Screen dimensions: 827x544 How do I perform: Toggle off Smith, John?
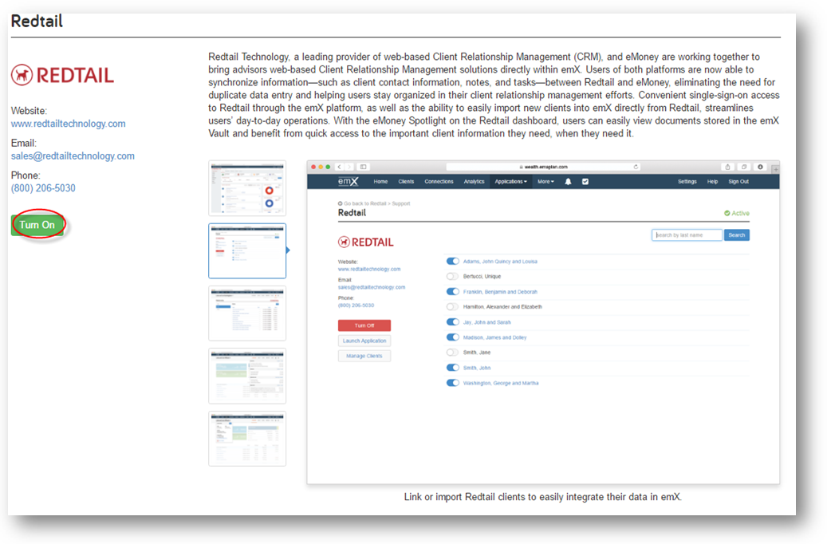[452, 368]
